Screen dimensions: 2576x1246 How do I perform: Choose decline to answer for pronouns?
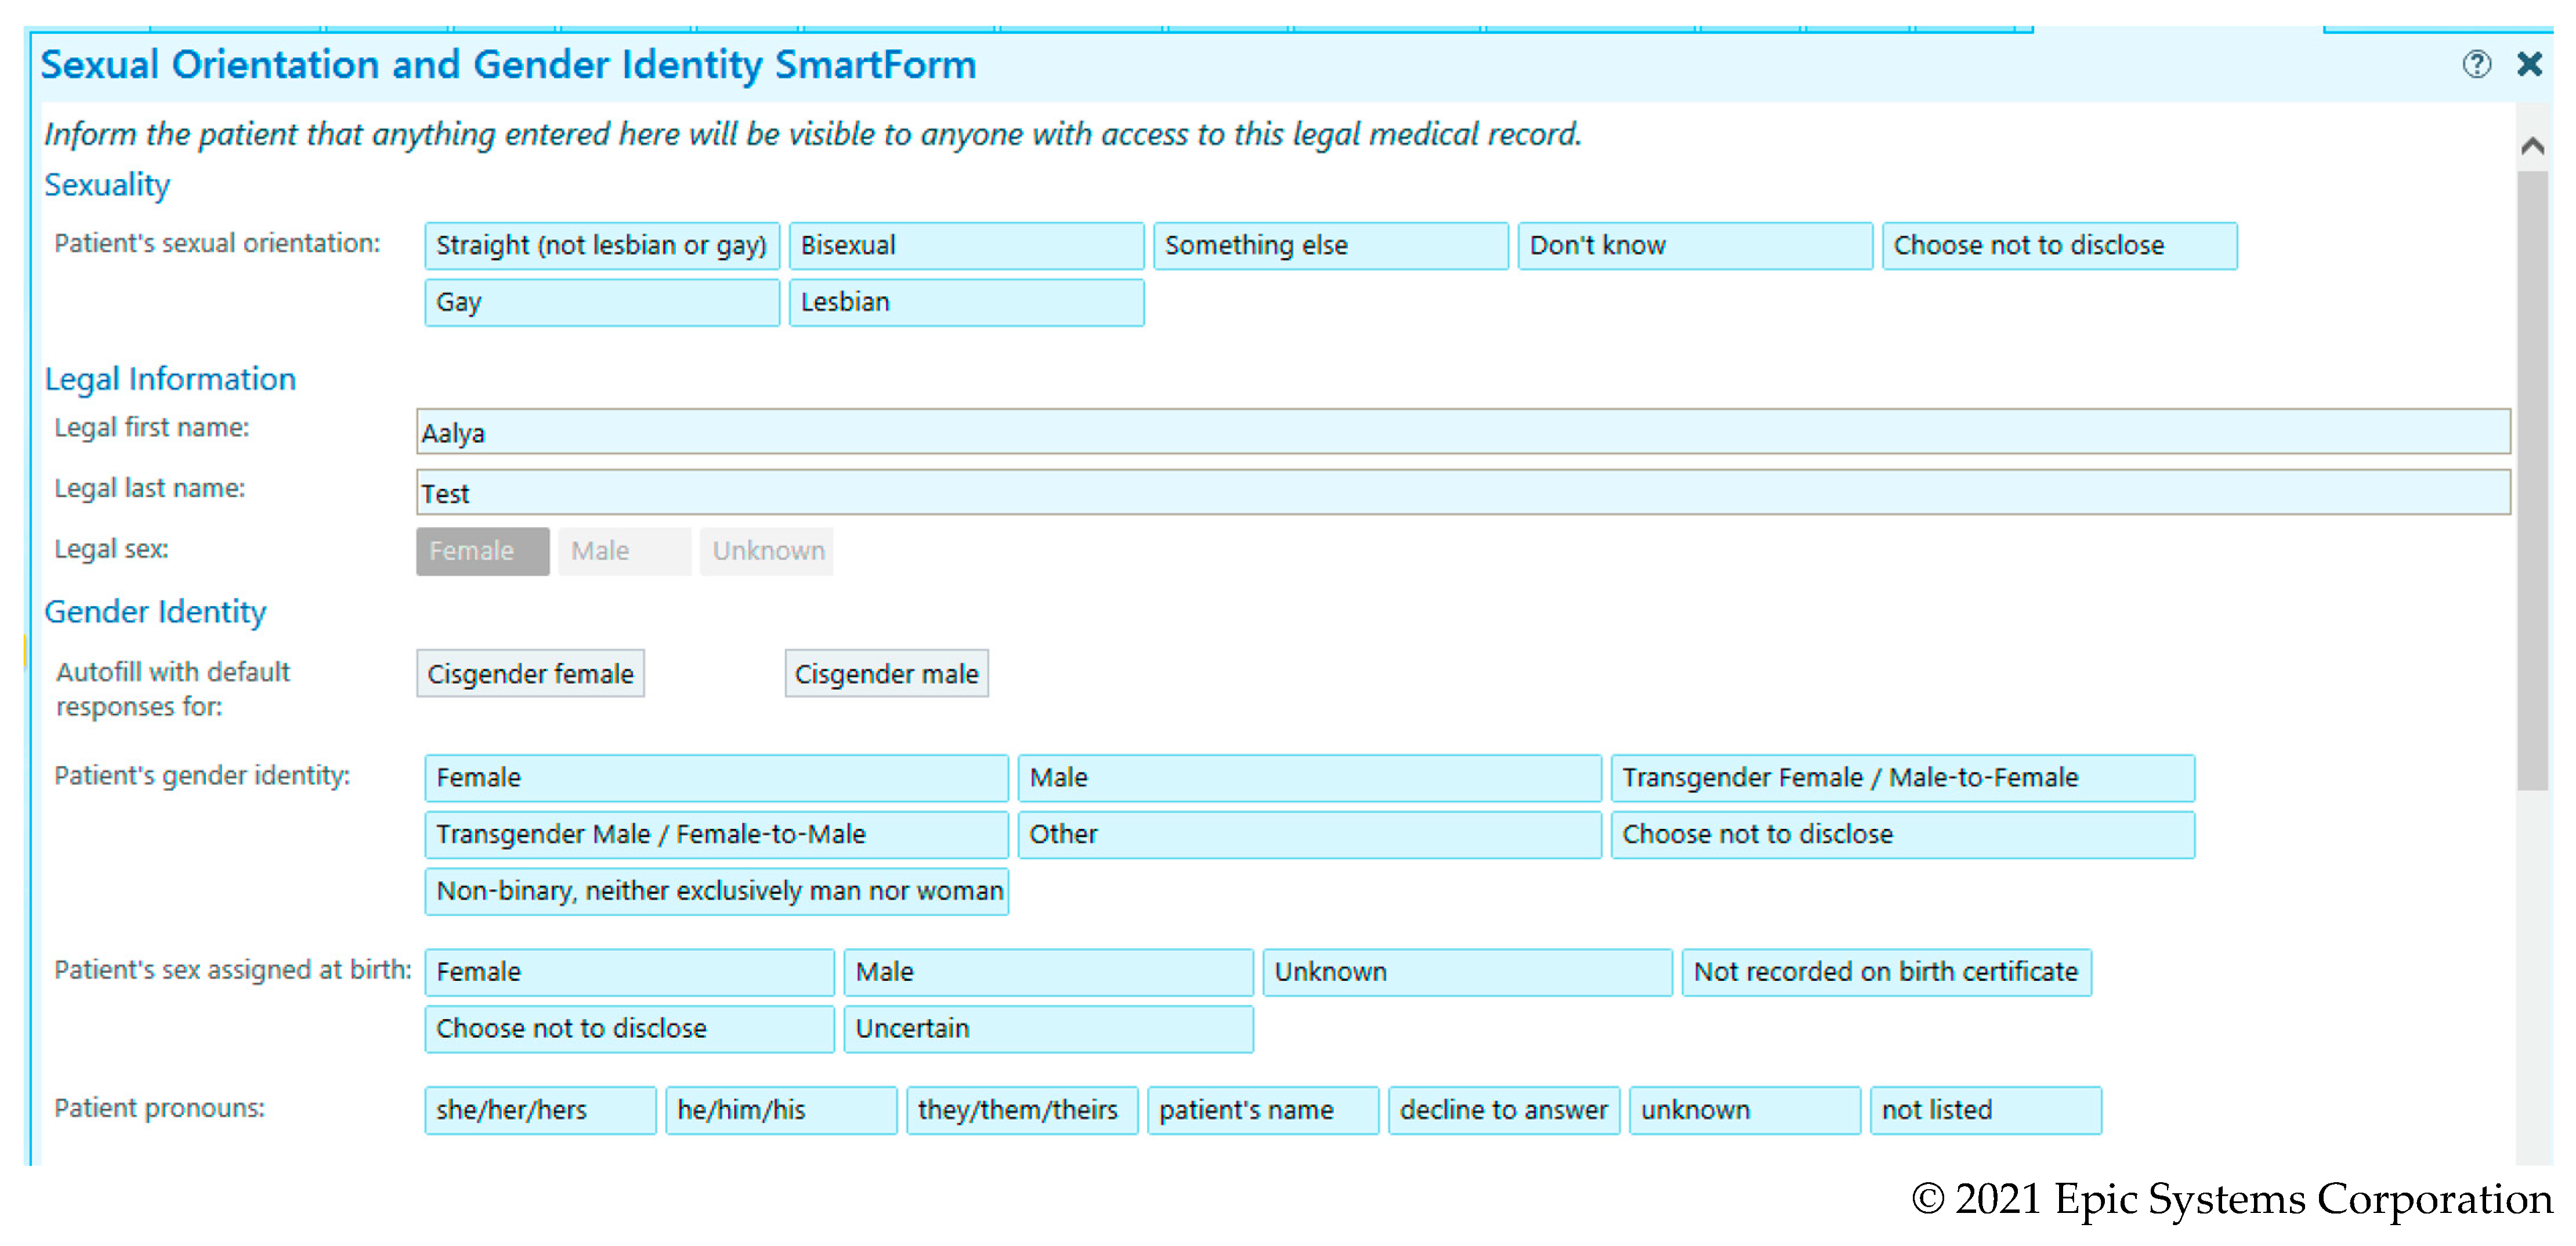point(1503,1110)
